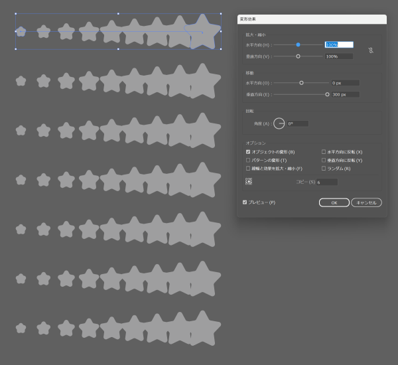This screenshot has height=365, width=398.
Task: Click the コピー (S) copies field
Action: tap(326, 182)
